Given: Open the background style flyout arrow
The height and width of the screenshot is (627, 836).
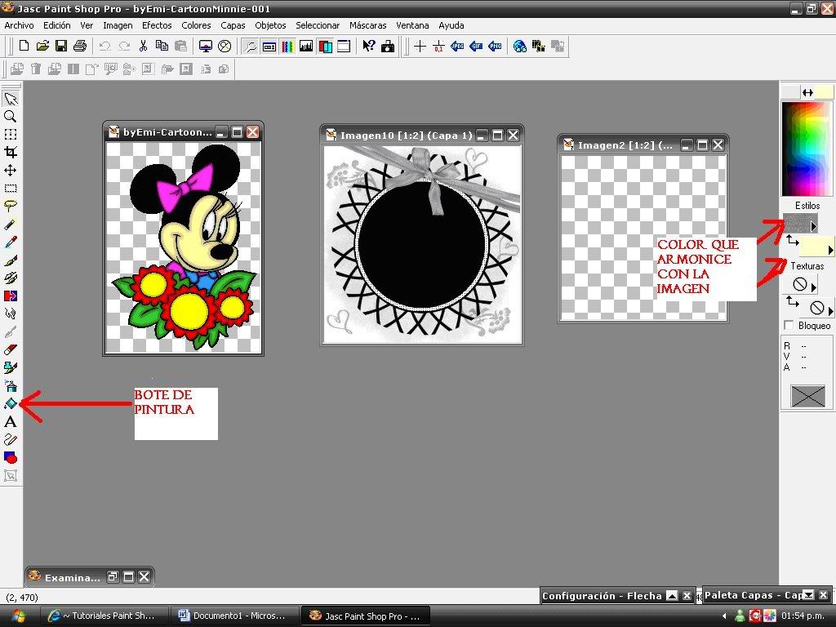Looking at the screenshot, I should pos(830,249).
